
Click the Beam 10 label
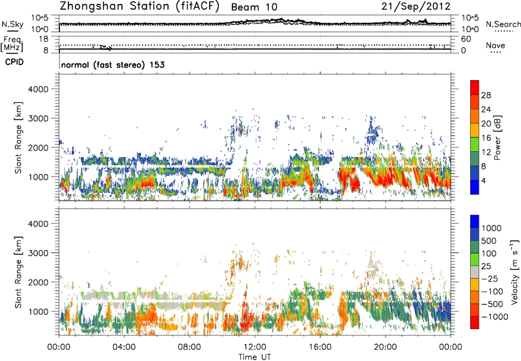click(254, 7)
